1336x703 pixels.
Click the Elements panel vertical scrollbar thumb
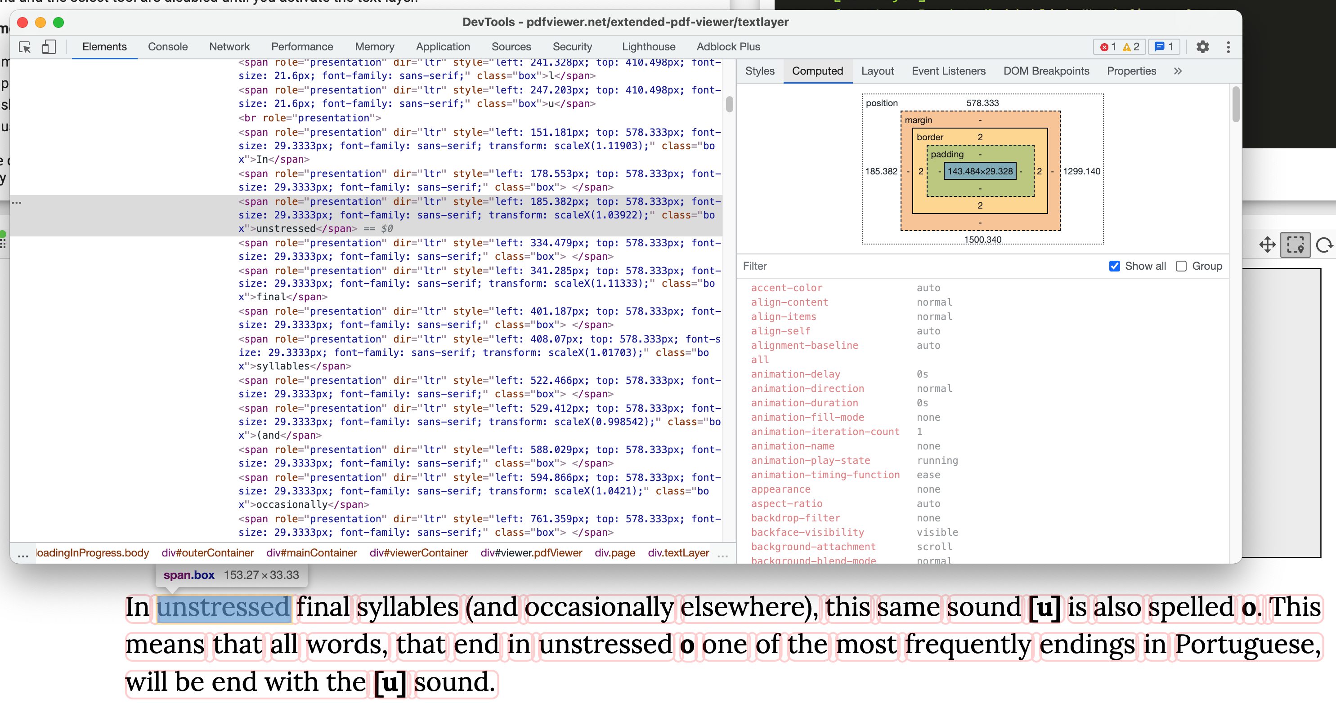[729, 104]
